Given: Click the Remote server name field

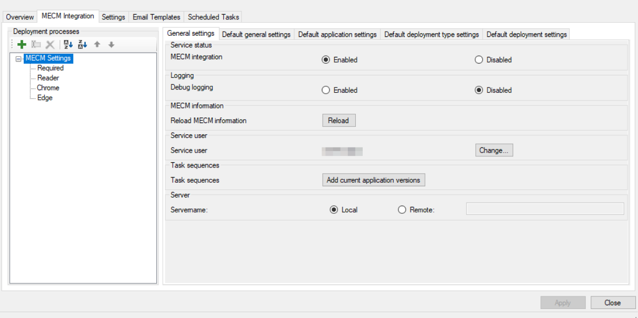Looking at the screenshot, I should [545, 209].
